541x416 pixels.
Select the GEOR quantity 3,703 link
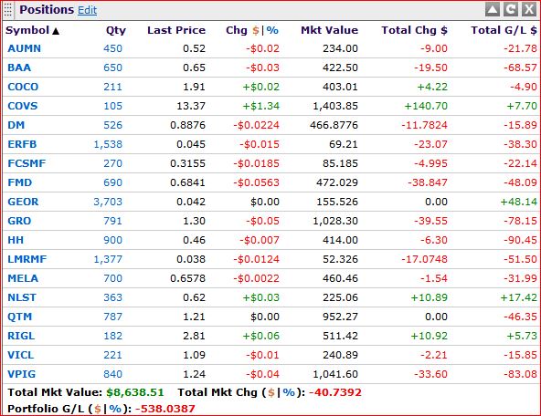tap(108, 202)
